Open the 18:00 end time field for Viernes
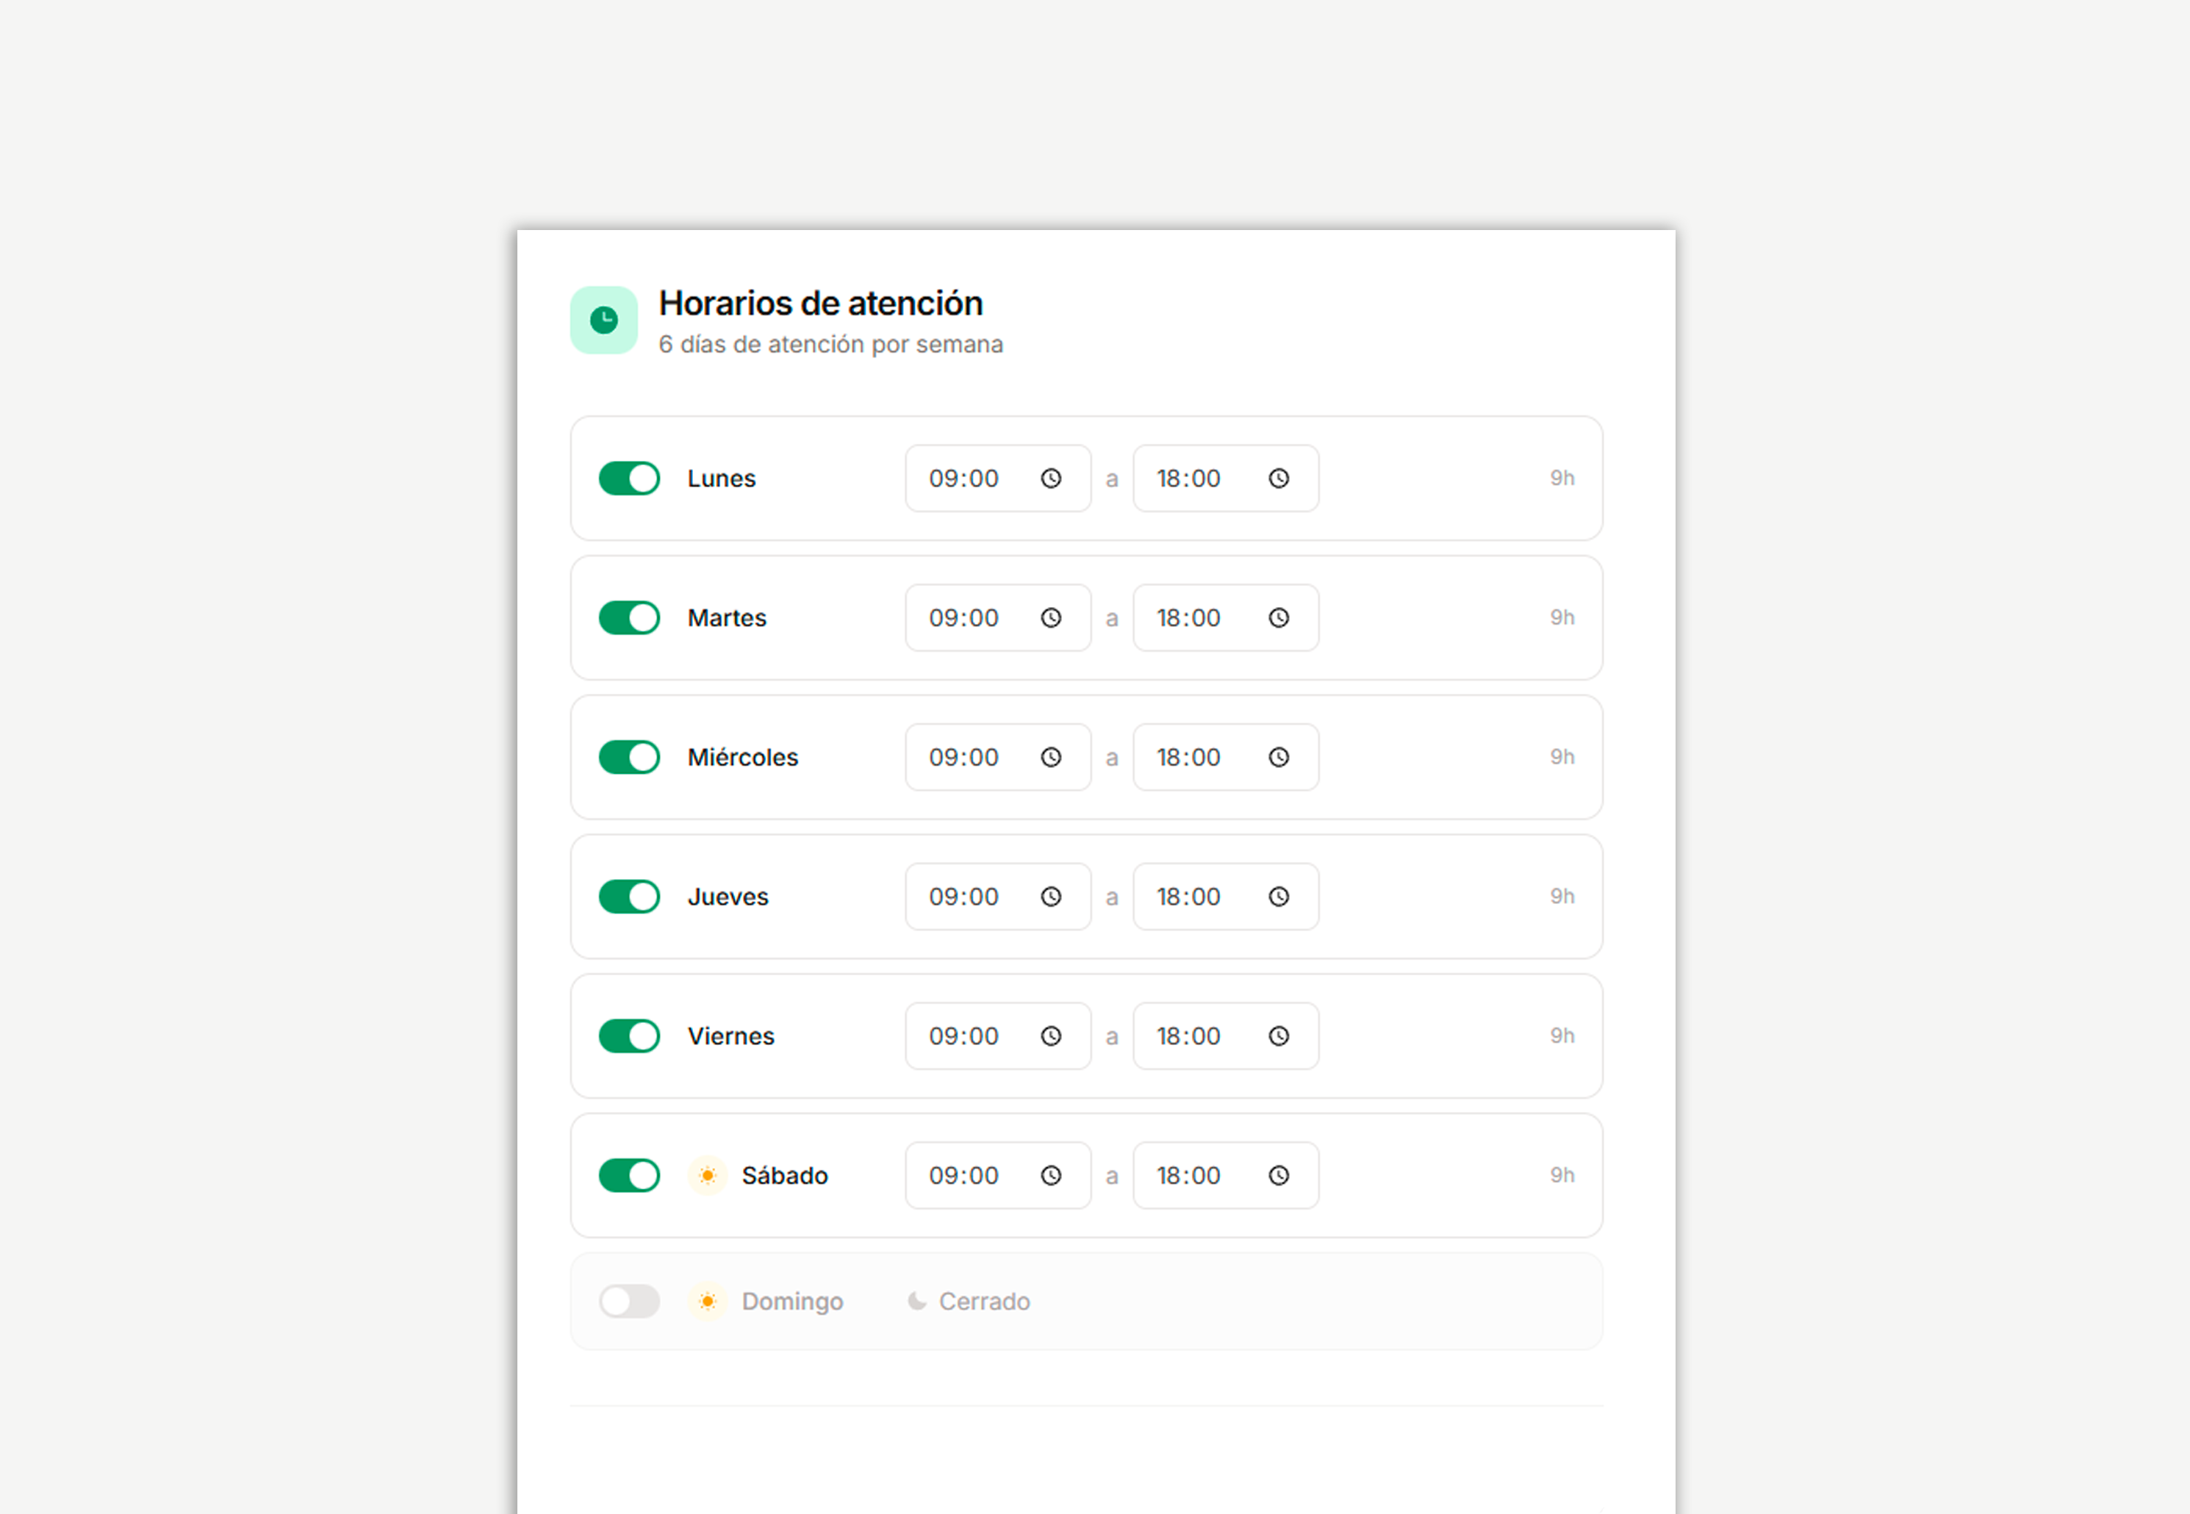Screen dimensions: 2190x1514 tap(1188, 1036)
